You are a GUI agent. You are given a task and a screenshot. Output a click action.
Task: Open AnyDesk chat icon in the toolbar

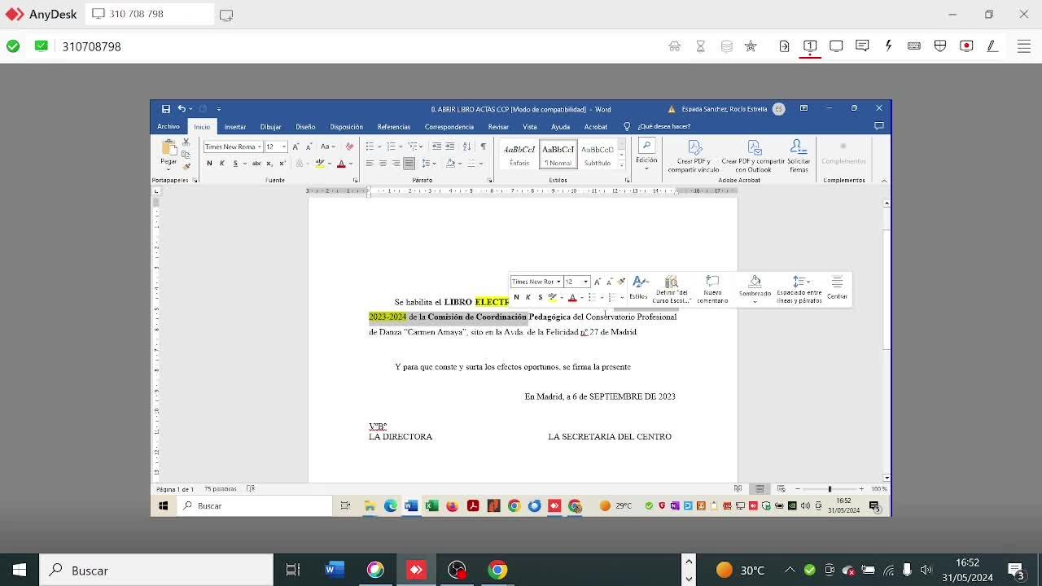(862, 46)
